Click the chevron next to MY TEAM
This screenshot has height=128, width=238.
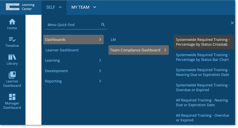[x=94, y=7]
